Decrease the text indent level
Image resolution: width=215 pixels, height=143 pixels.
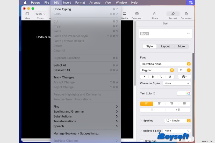(x=153, y=110)
